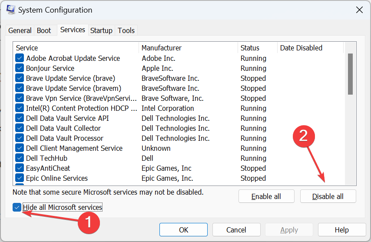Uncheck Epic Online Services checkbox

coord(20,178)
